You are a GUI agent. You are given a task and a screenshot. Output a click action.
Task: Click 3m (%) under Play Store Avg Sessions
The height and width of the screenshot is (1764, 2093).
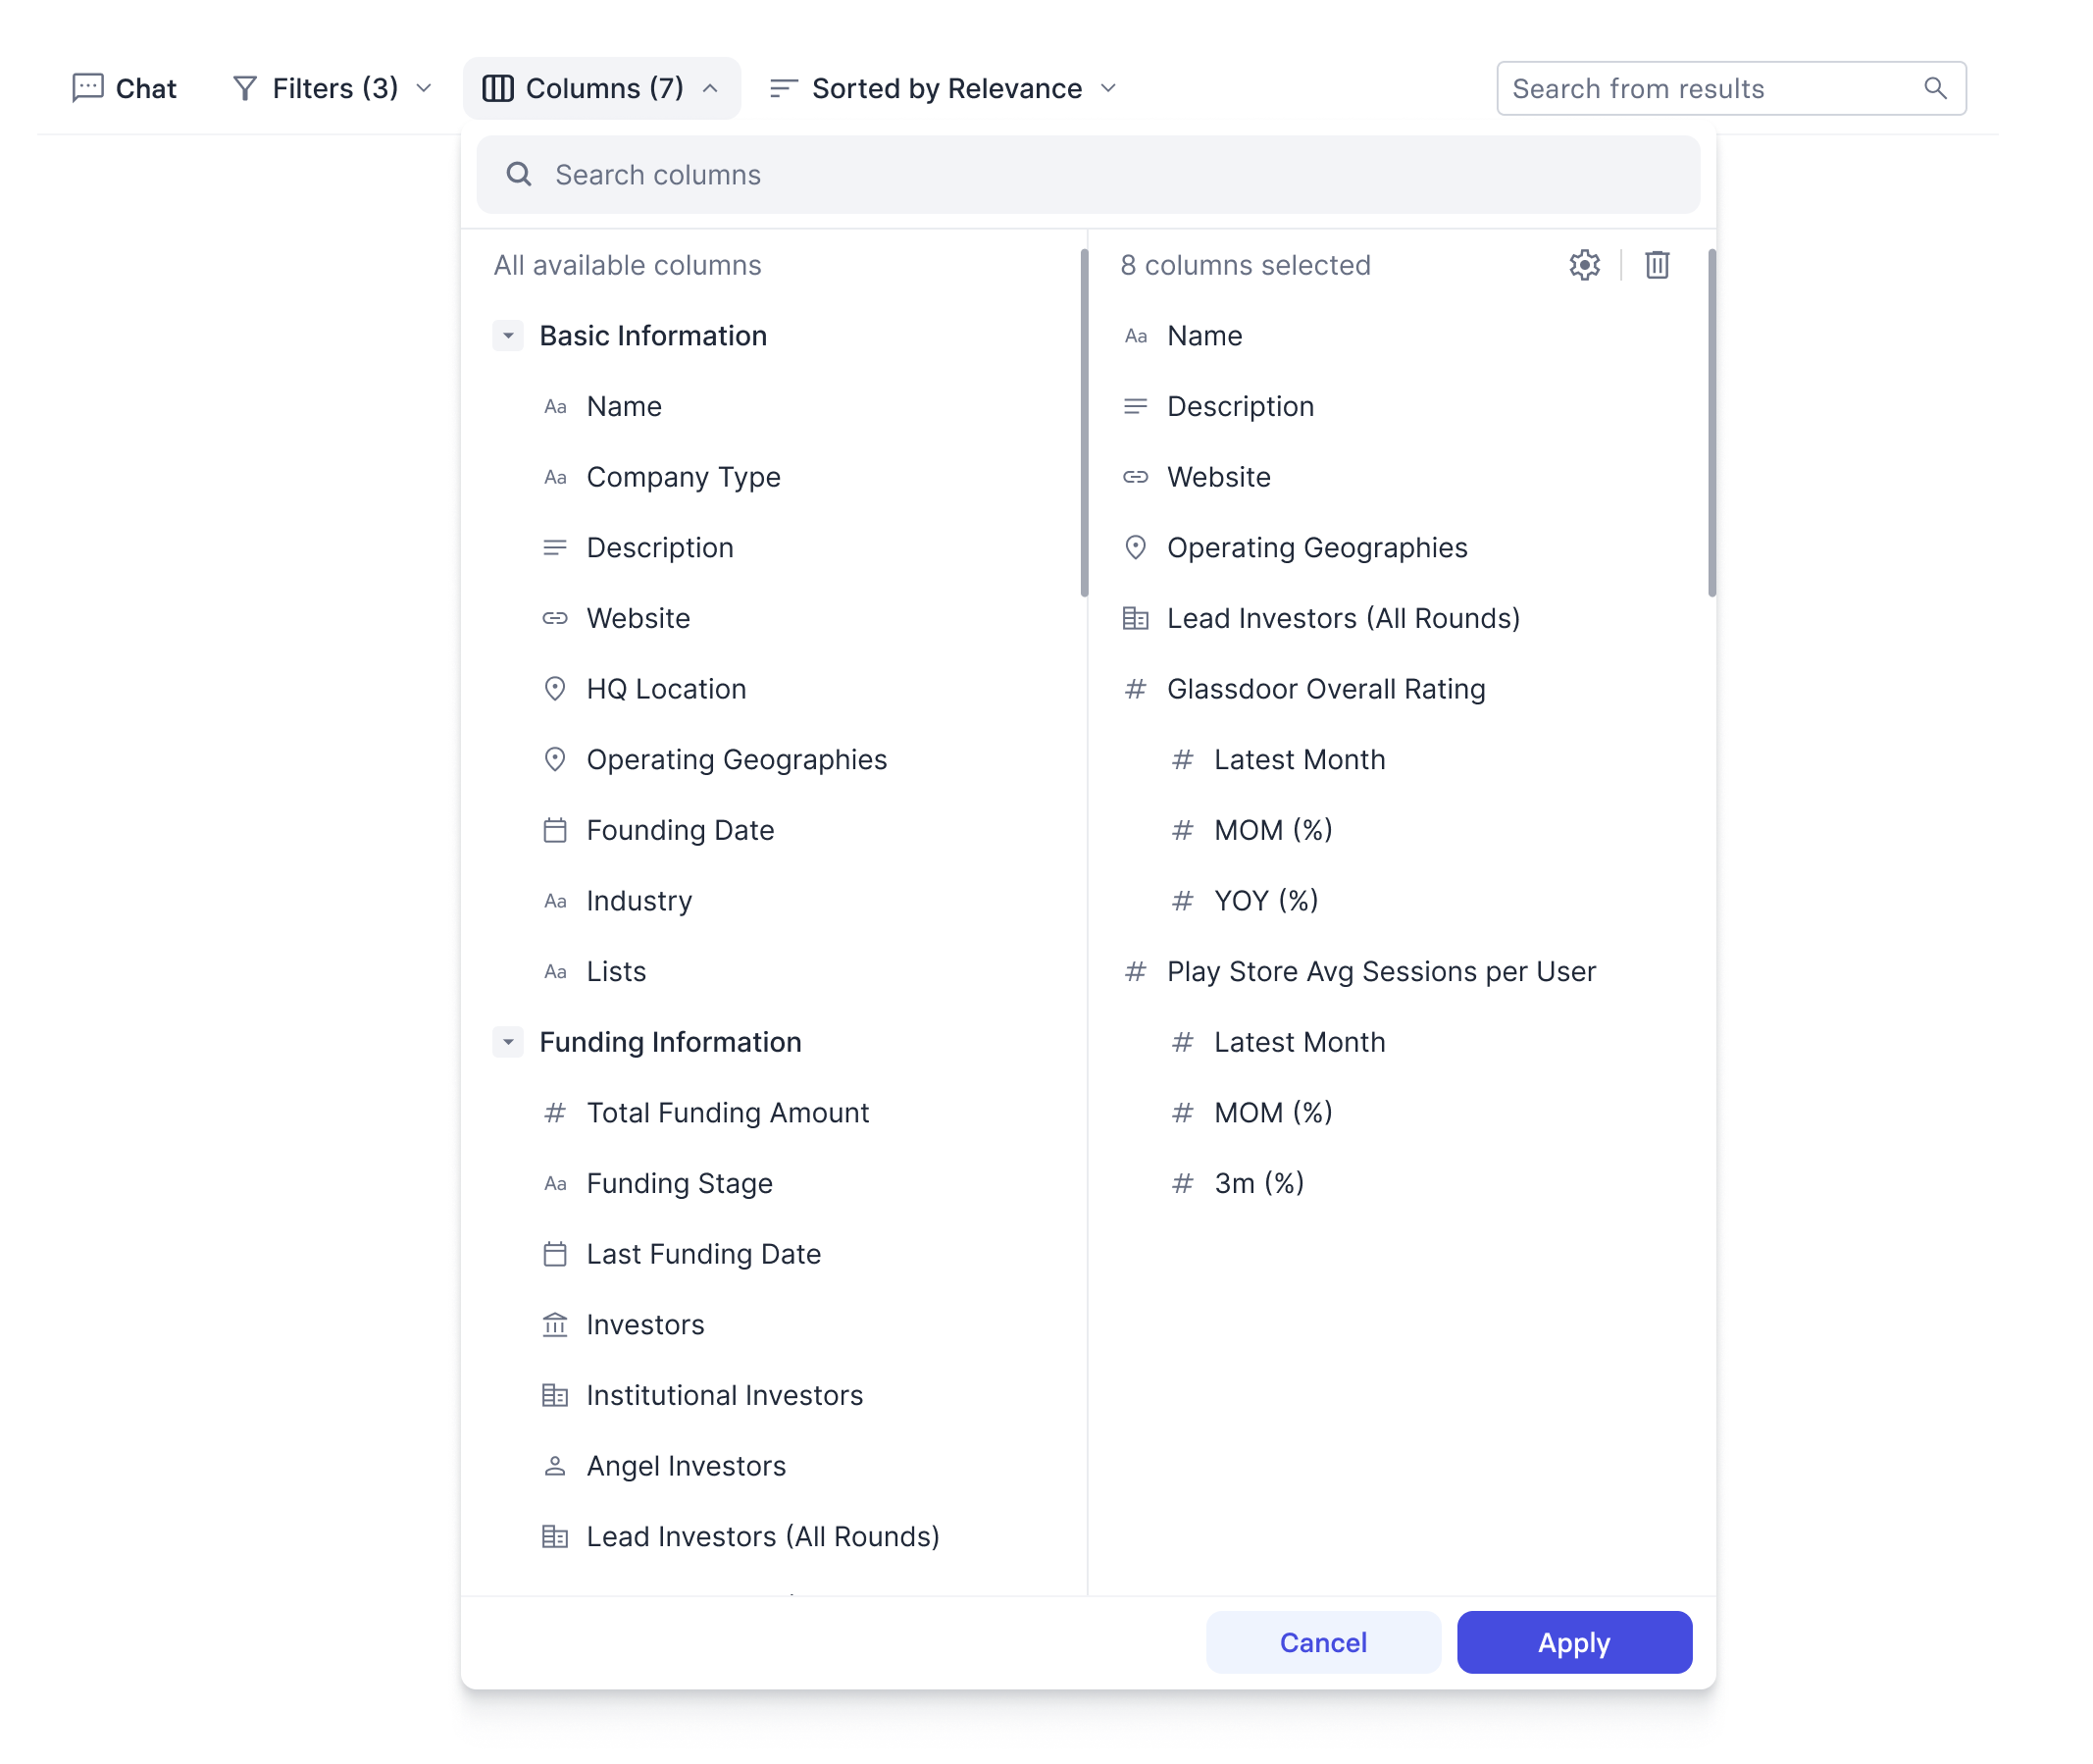[x=1258, y=1184]
